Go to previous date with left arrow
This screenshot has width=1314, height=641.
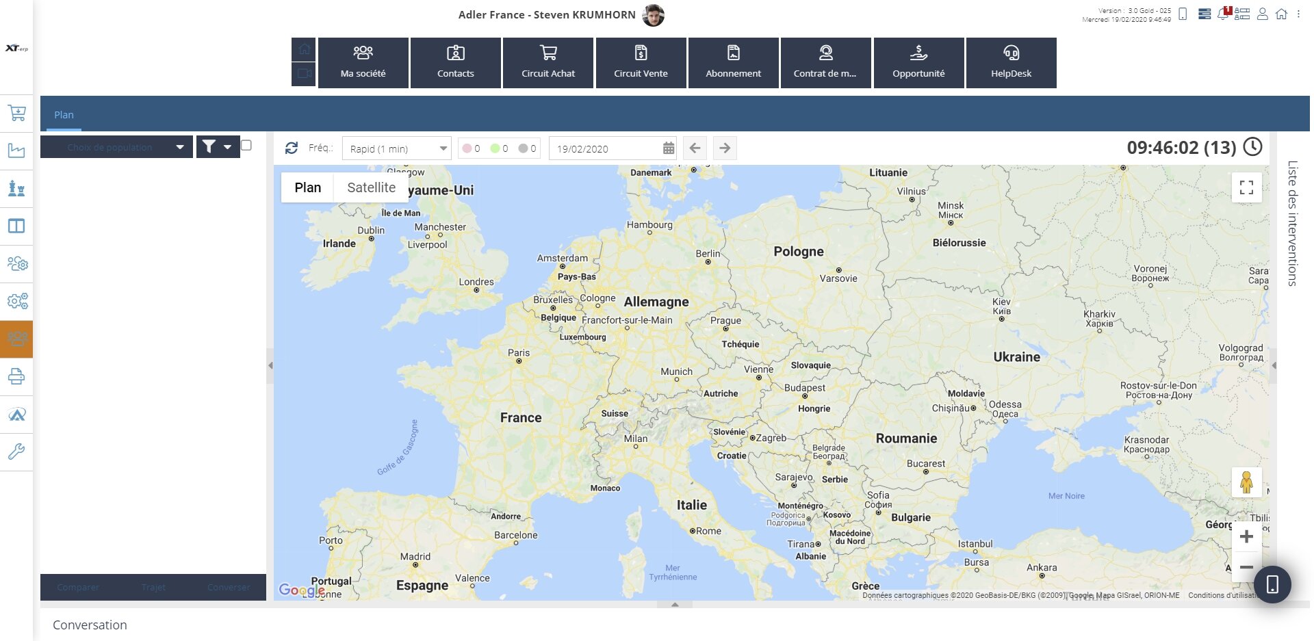pyautogui.click(x=695, y=148)
